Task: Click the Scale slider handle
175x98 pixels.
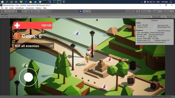Action: 27,17
